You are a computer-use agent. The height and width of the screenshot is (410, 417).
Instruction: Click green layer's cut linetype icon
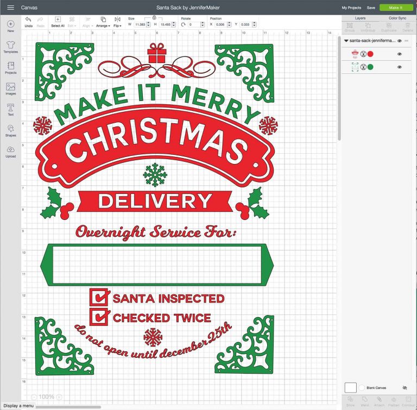(x=363, y=67)
